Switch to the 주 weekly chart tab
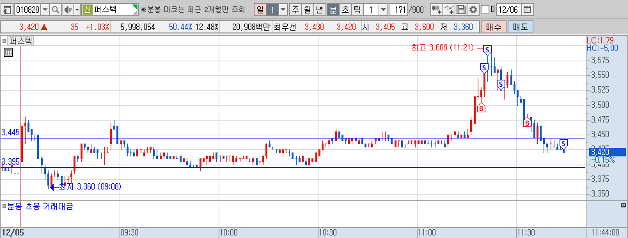 pyautogui.click(x=295, y=9)
